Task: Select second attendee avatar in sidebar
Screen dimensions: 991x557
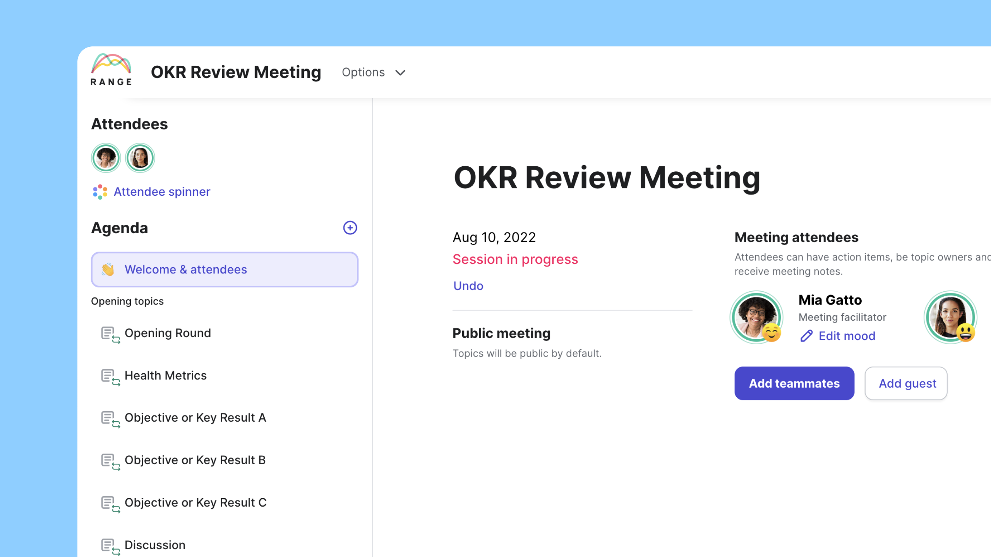Action: [140, 158]
